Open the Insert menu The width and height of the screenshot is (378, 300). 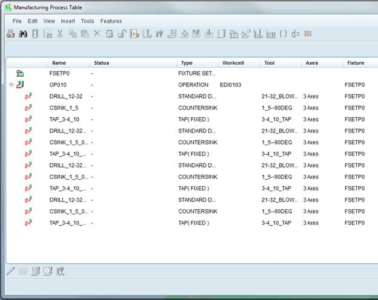[x=68, y=21]
